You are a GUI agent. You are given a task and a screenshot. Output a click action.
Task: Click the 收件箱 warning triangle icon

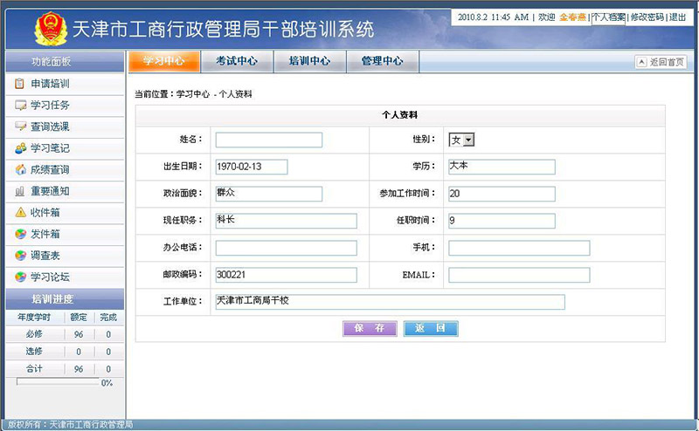[20, 212]
